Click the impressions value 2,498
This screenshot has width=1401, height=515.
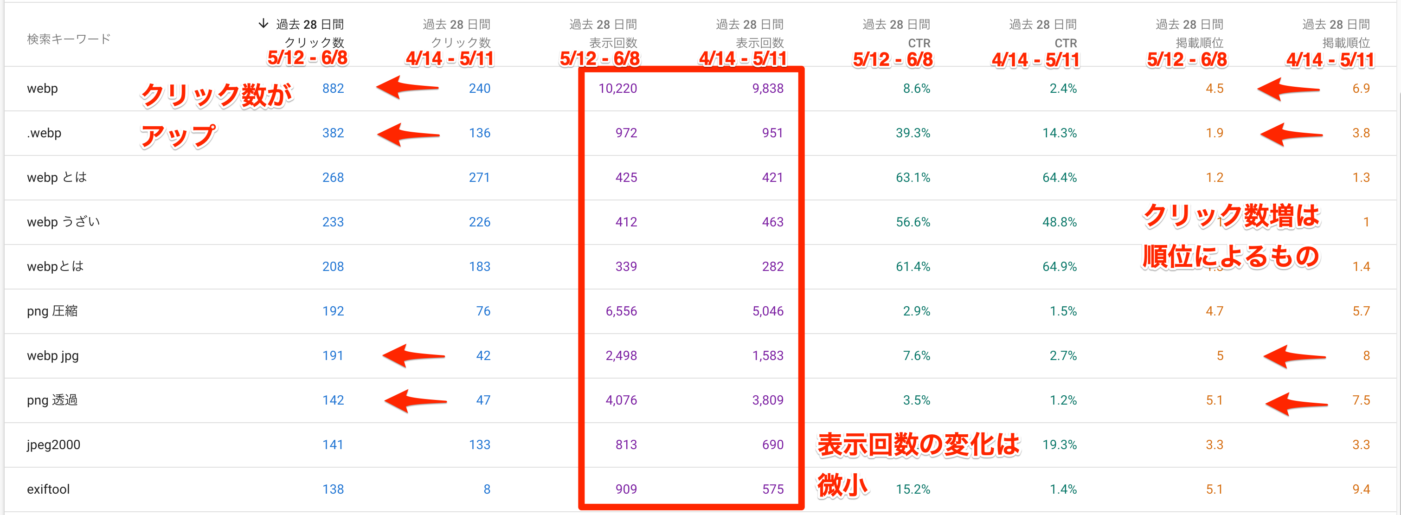[x=621, y=356]
